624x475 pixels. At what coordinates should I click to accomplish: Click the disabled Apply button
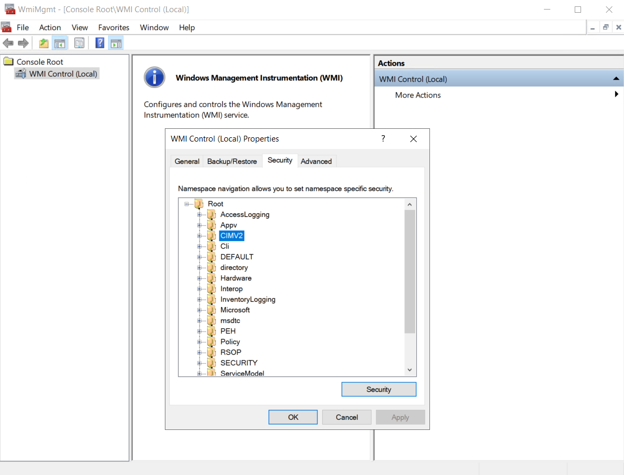[x=400, y=417]
